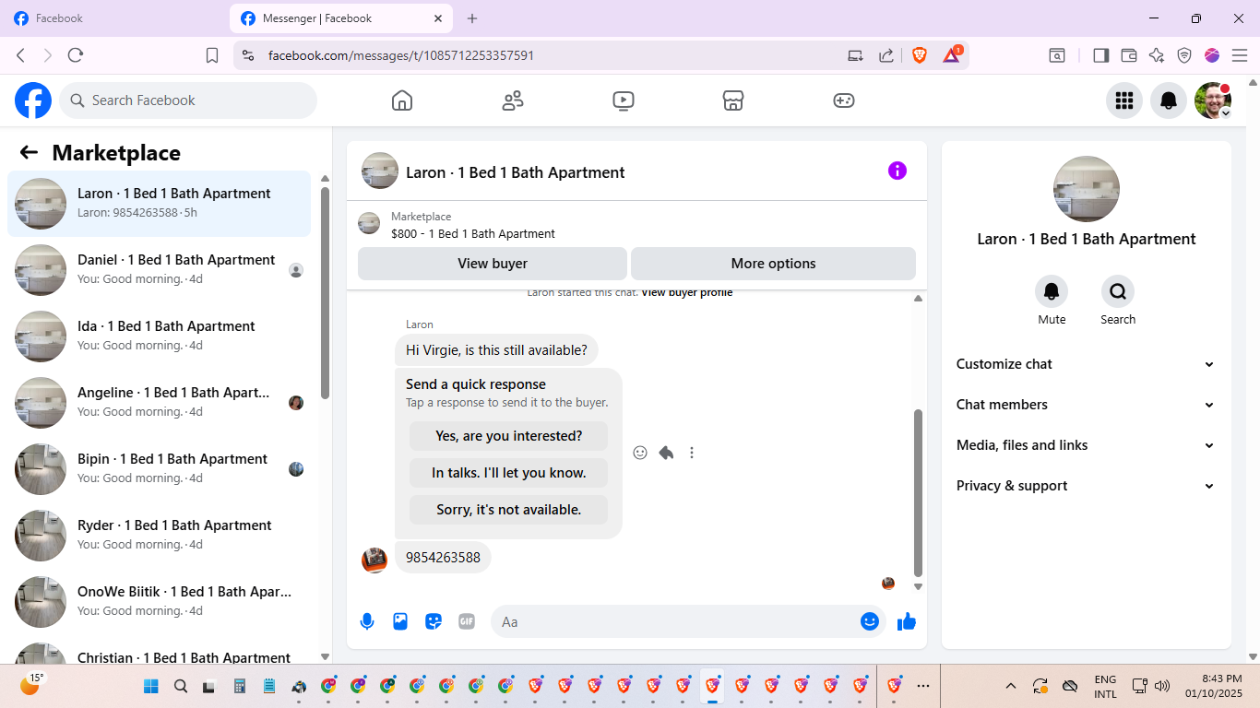Reload the page
The width and height of the screenshot is (1260, 708).
coord(76,55)
